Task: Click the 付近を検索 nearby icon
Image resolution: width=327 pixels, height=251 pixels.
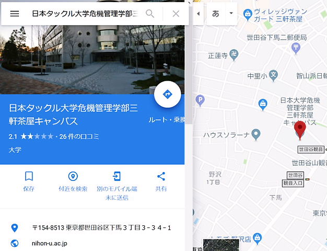Action: (x=73, y=176)
